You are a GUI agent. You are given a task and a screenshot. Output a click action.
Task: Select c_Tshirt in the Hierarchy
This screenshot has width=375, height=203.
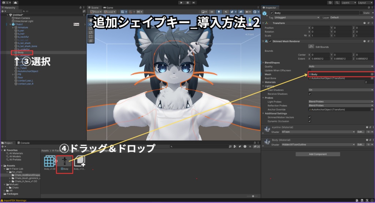coord(22,68)
